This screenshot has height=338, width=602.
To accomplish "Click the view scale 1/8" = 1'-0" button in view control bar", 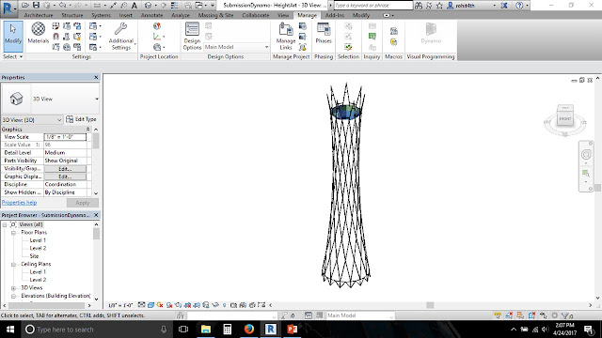I will pyautogui.click(x=120, y=305).
